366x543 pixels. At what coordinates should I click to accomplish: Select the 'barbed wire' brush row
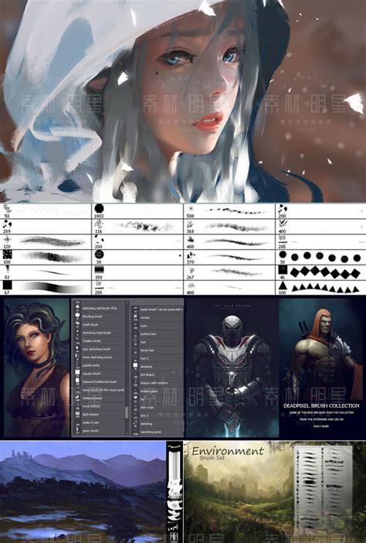pyautogui.click(x=158, y=334)
